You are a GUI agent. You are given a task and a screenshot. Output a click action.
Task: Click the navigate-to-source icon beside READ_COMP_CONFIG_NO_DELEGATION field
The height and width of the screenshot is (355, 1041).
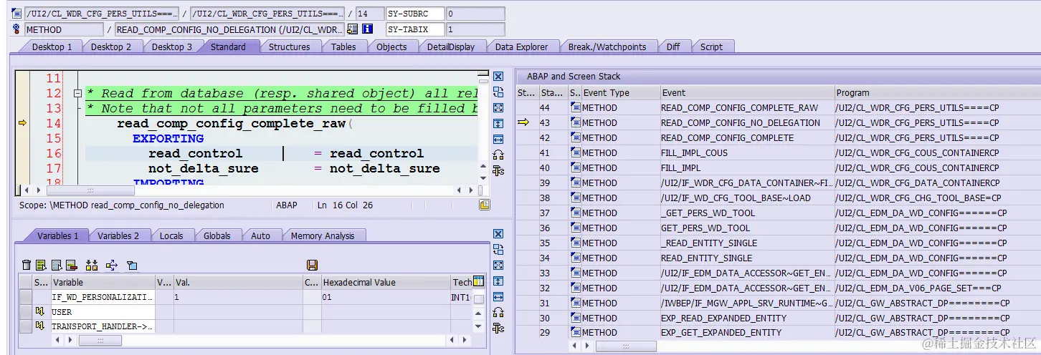point(352,29)
